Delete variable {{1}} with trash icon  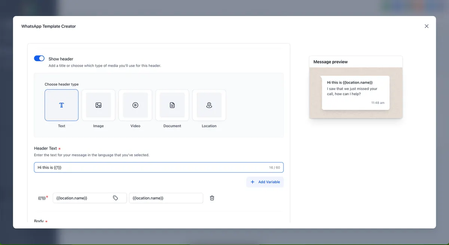(212, 198)
